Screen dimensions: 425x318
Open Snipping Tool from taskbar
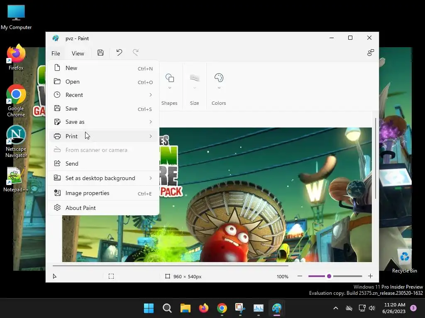(240, 308)
